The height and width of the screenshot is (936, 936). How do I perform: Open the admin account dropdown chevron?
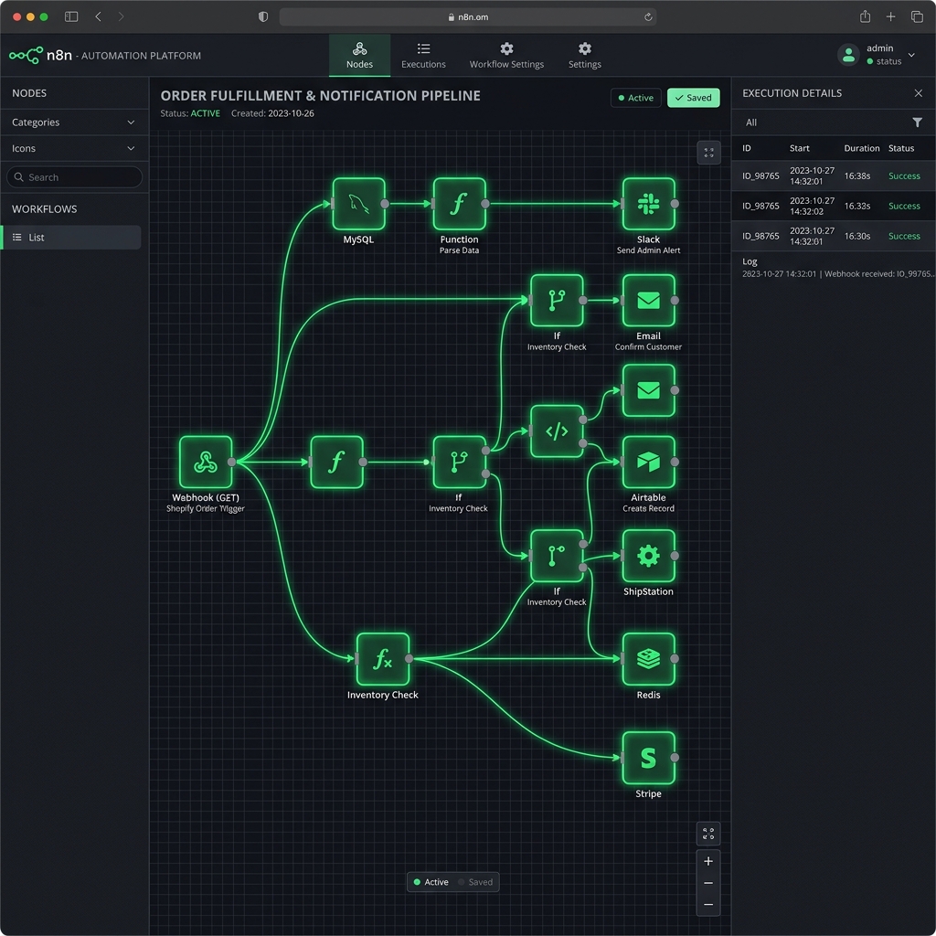[911, 55]
